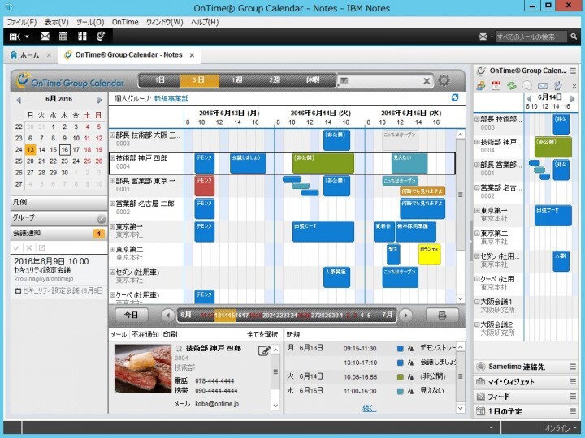Open the pencil edit icon beside グループ
The width and height of the screenshot is (585, 438).
[101, 218]
